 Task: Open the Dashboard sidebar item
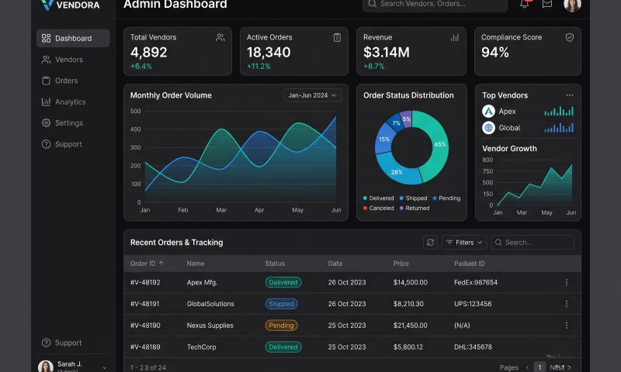(73, 38)
